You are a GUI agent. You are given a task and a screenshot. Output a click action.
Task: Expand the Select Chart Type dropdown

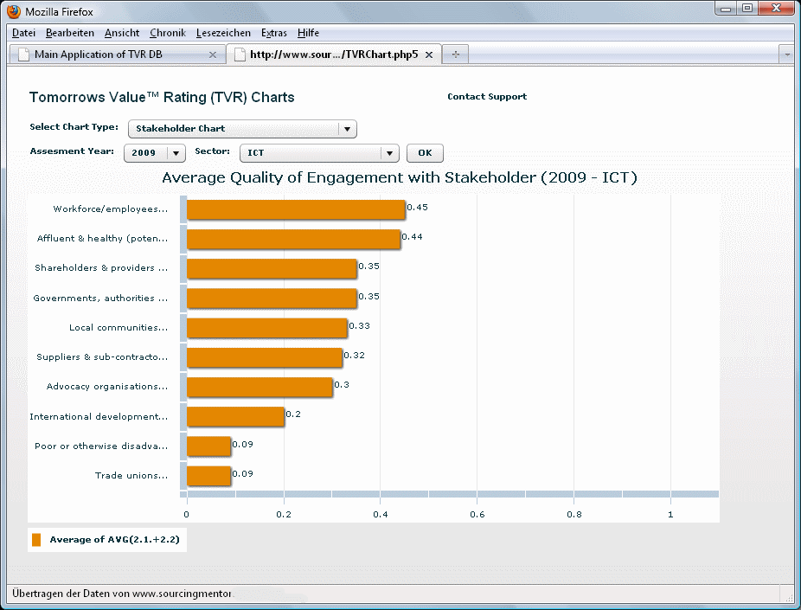tap(346, 129)
